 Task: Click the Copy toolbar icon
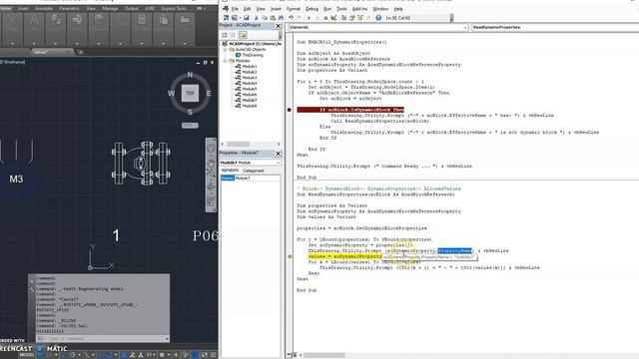point(265,18)
